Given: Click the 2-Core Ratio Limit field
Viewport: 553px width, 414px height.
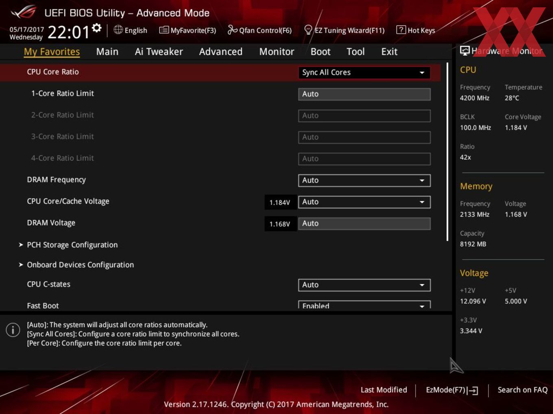Looking at the screenshot, I should click(x=364, y=116).
